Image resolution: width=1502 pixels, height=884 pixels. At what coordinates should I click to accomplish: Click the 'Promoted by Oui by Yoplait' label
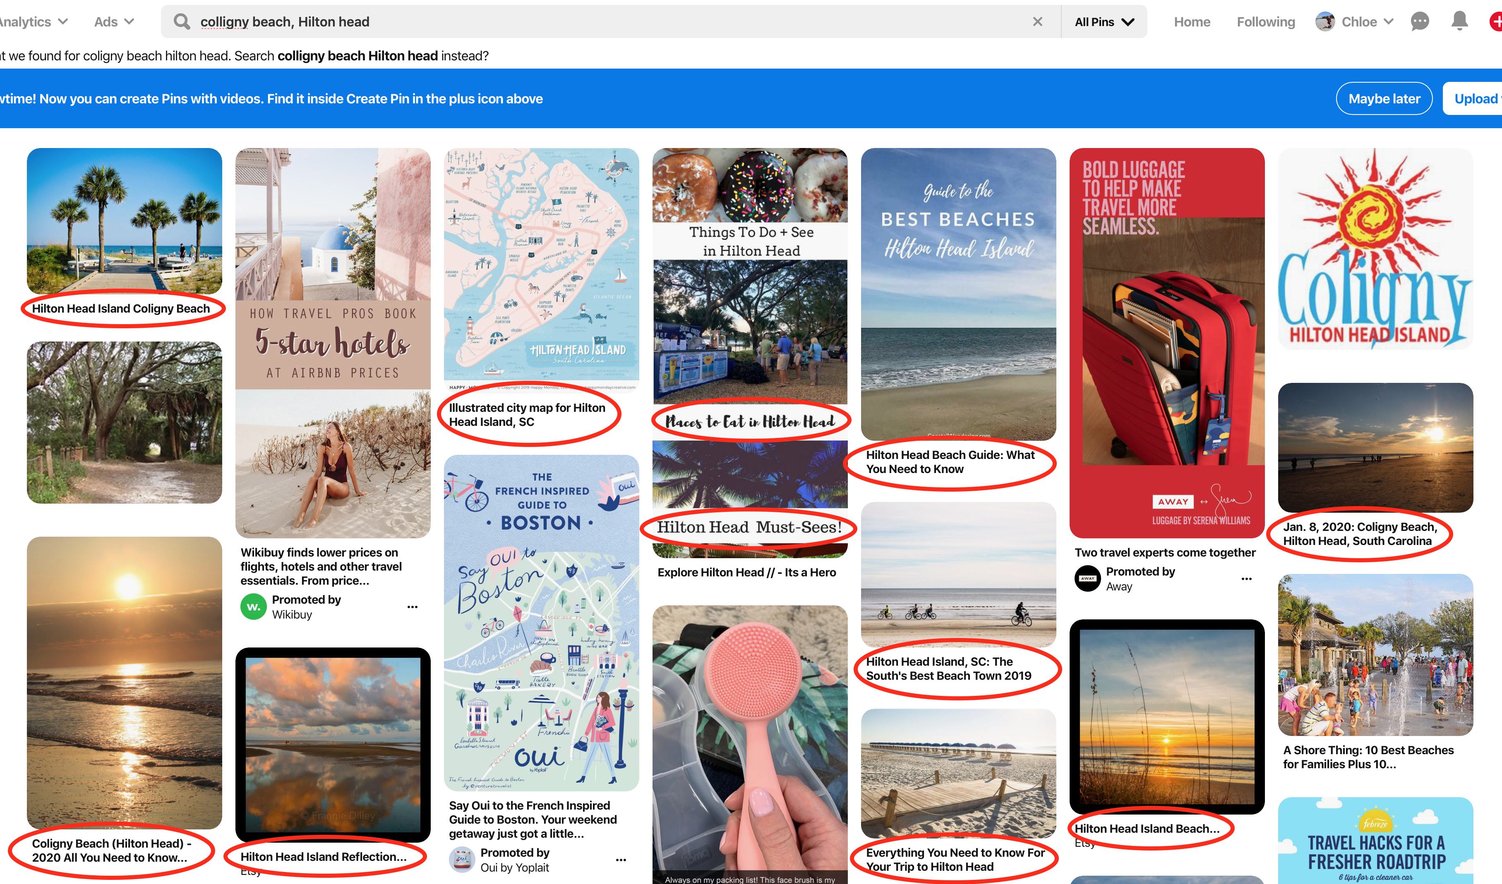(x=515, y=860)
